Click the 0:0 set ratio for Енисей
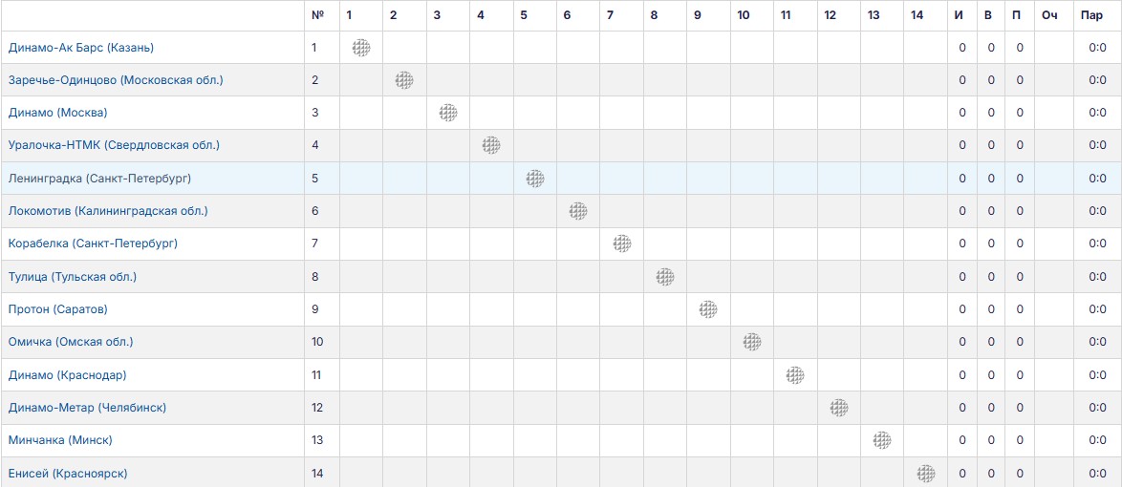 (x=1098, y=474)
